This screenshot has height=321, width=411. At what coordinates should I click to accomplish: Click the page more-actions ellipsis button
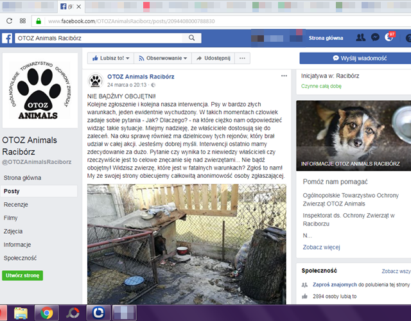[242, 58]
